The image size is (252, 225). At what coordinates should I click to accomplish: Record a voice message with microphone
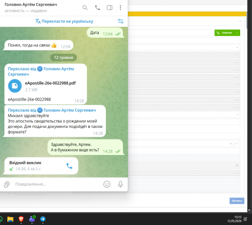[x=120, y=184]
